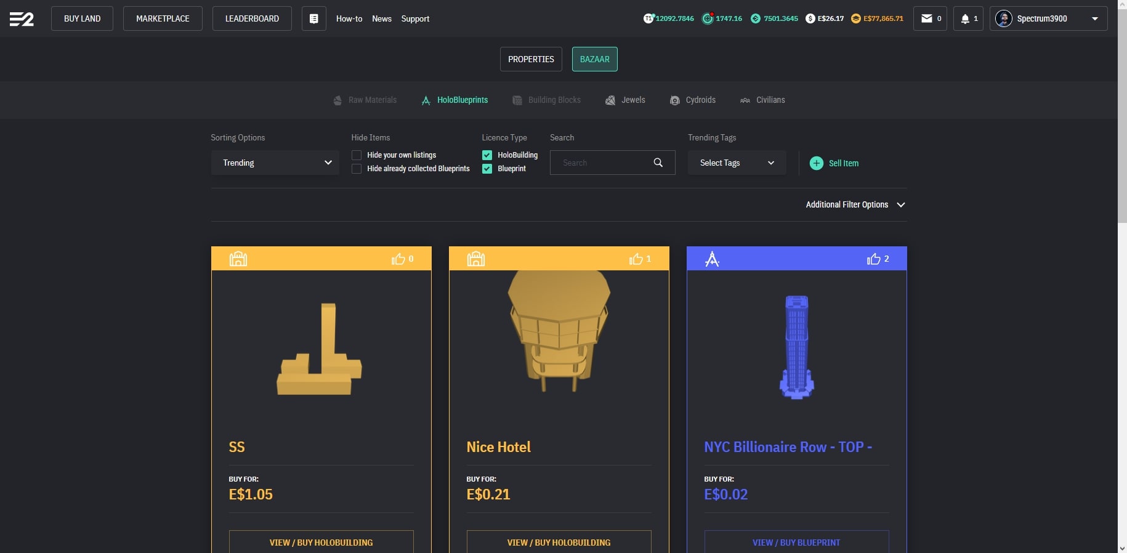Click thumbs-up on Nice Hotel card

(x=636, y=259)
